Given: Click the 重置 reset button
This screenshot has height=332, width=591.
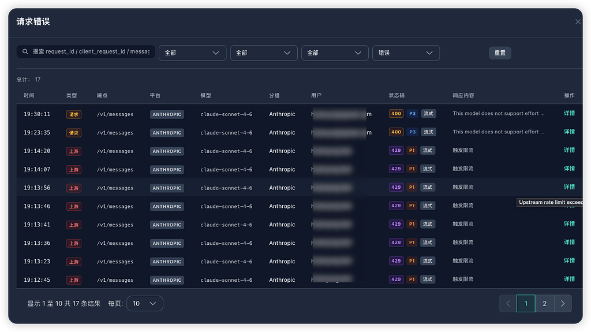Looking at the screenshot, I should pos(500,53).
